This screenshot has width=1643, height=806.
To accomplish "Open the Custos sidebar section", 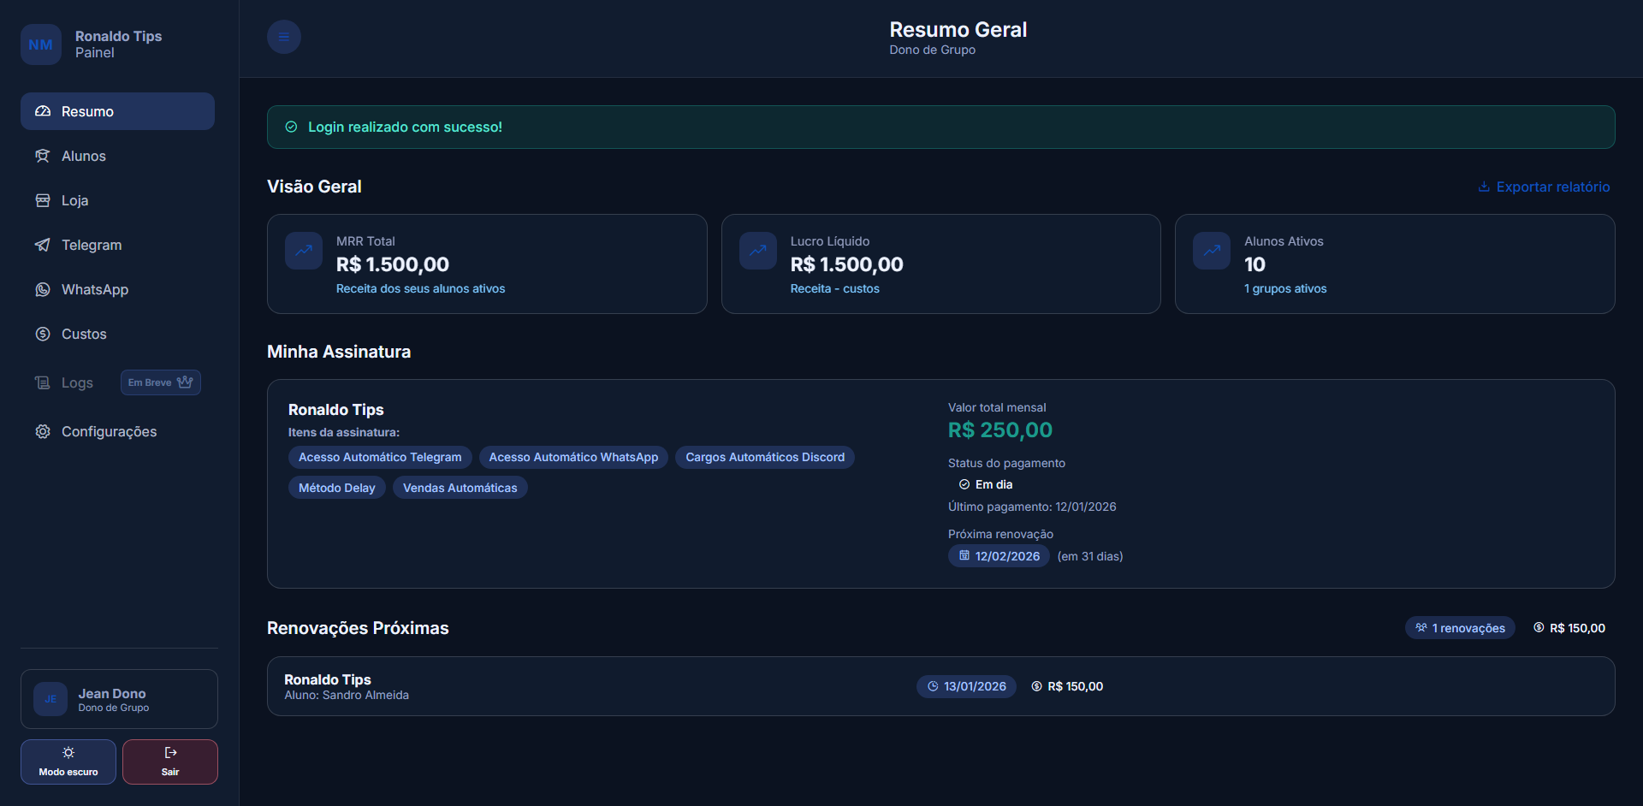I will tap(83, 334).
